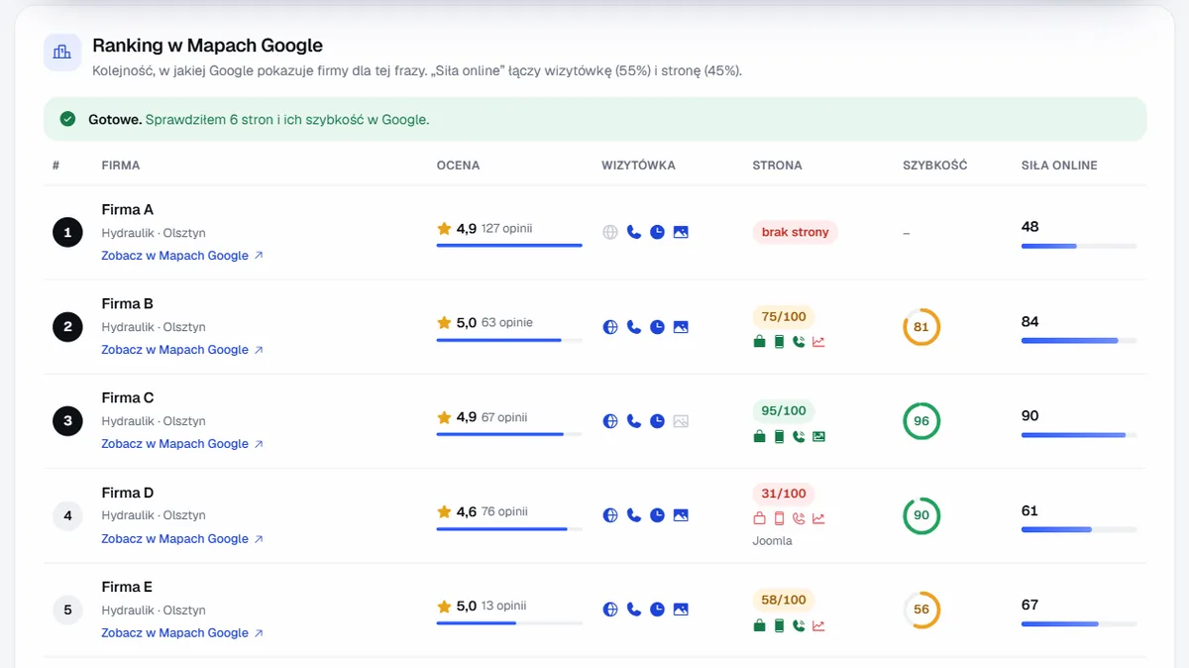
Task: Click the speed gauge showing 90
Action: pyautogui.click(x=921, y=515)
